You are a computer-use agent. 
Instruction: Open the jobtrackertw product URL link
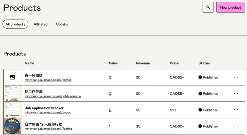(x=53, y=96)
